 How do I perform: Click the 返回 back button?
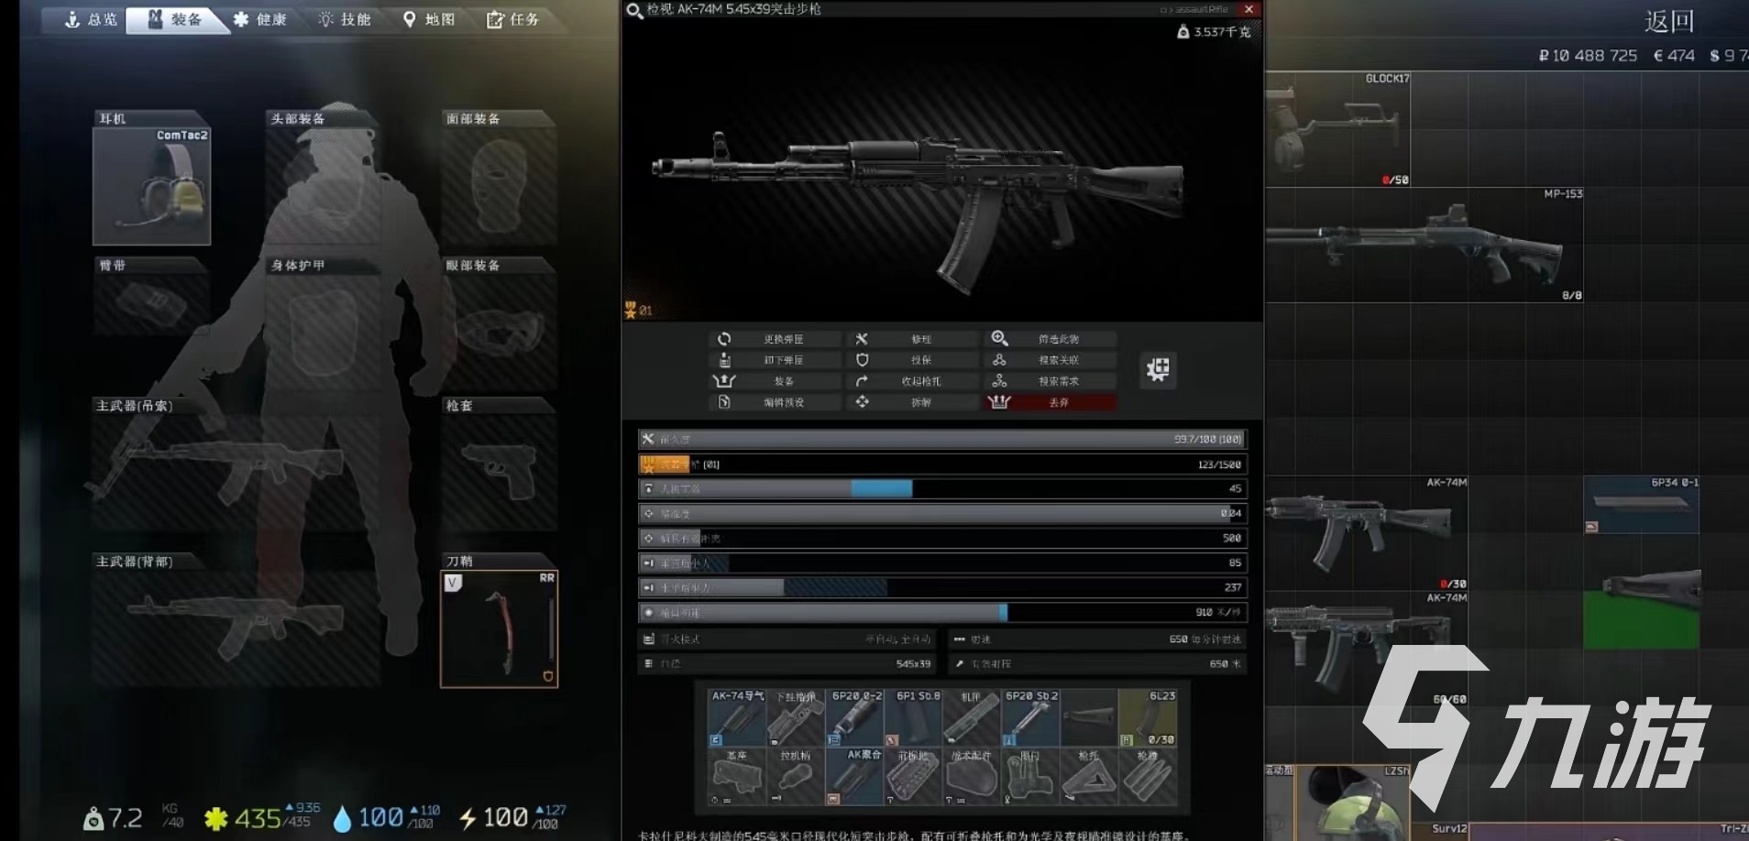pos(1669,21)
